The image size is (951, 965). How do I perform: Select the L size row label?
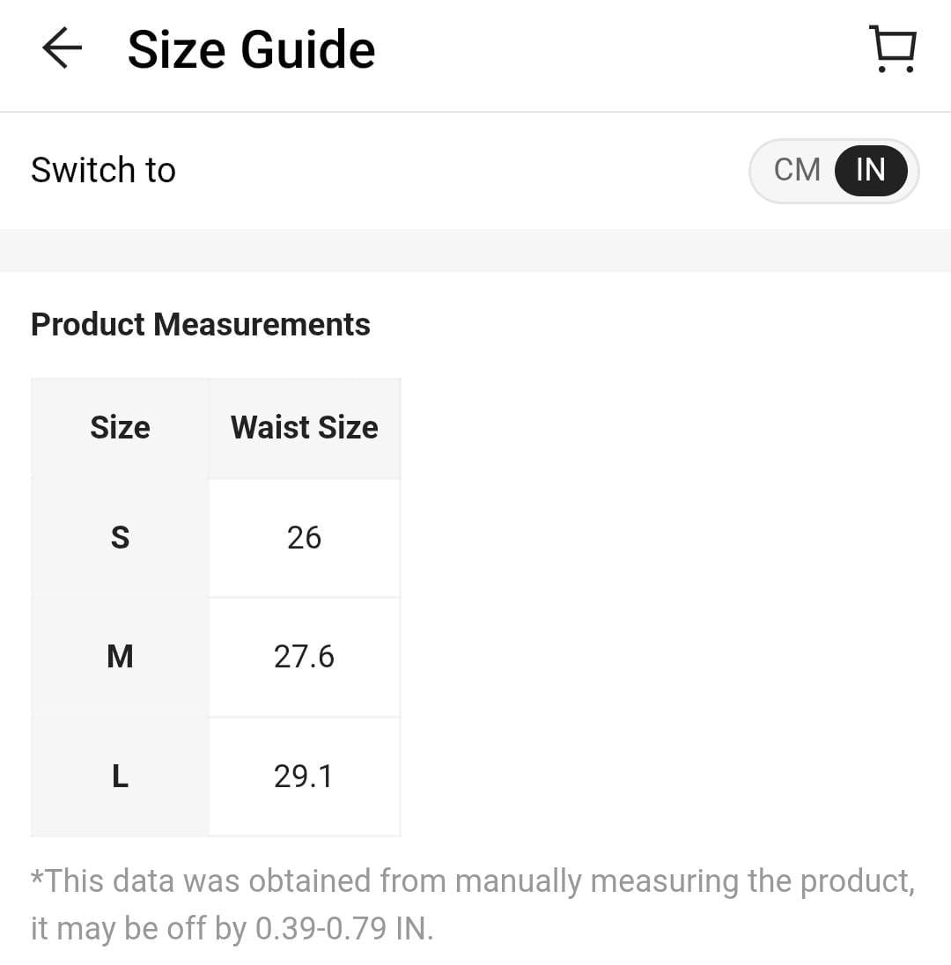pyautogui.click(x=120, y=777)
